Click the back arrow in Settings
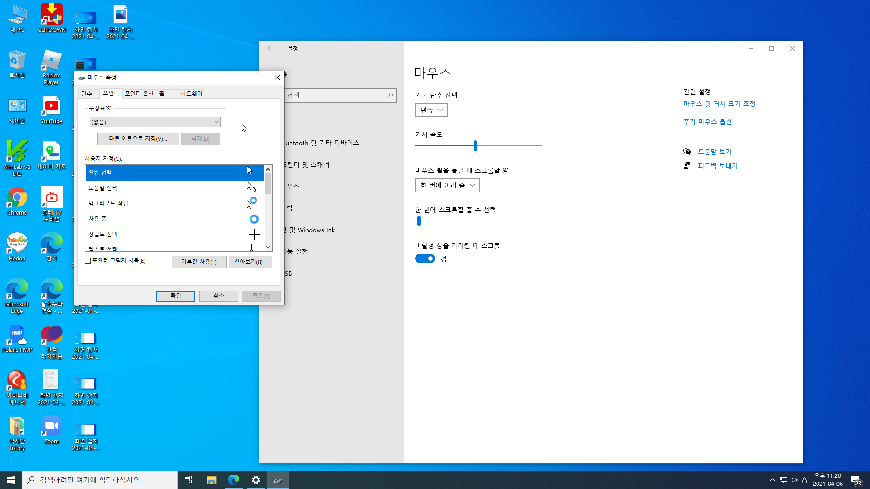The height and width of the screenshot is (489, 870). [x=270, y=48]
